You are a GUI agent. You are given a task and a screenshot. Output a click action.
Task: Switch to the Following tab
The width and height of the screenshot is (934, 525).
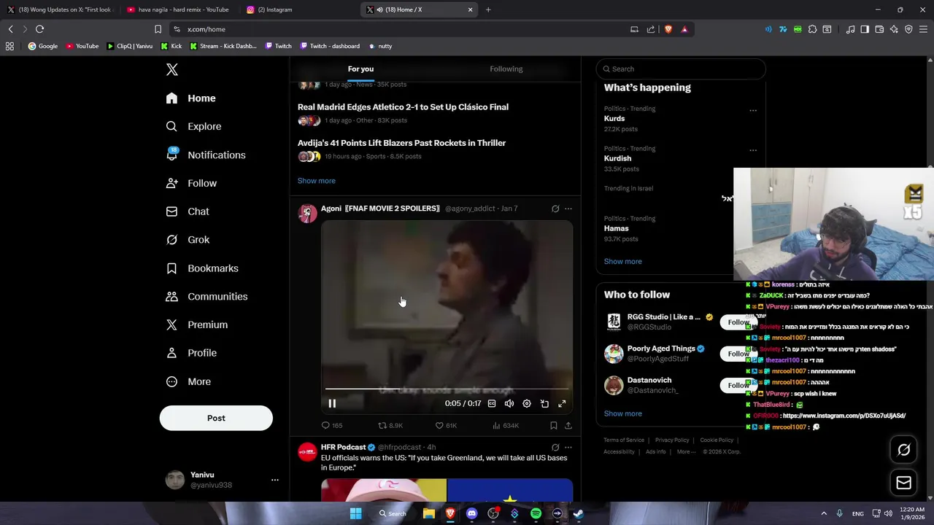tap(506, 69)
